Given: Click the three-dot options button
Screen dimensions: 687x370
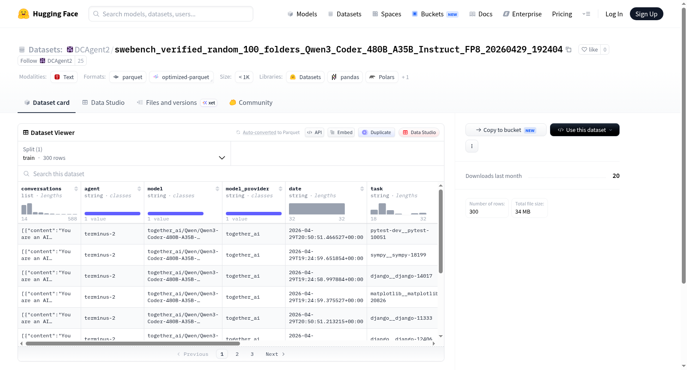Looking at the screenshot, I should click(472, 146).
